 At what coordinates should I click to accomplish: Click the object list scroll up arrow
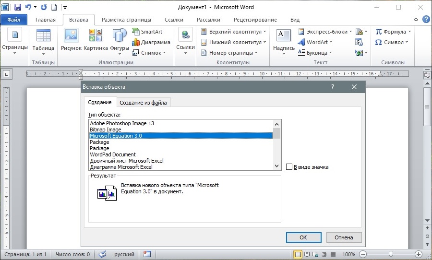[276, 124]
